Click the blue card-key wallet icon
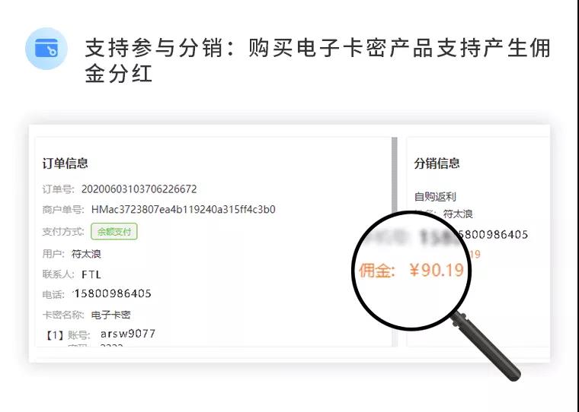Image resolution: width=579 pixels, height=412 pixels. click(x=46, y=49)
